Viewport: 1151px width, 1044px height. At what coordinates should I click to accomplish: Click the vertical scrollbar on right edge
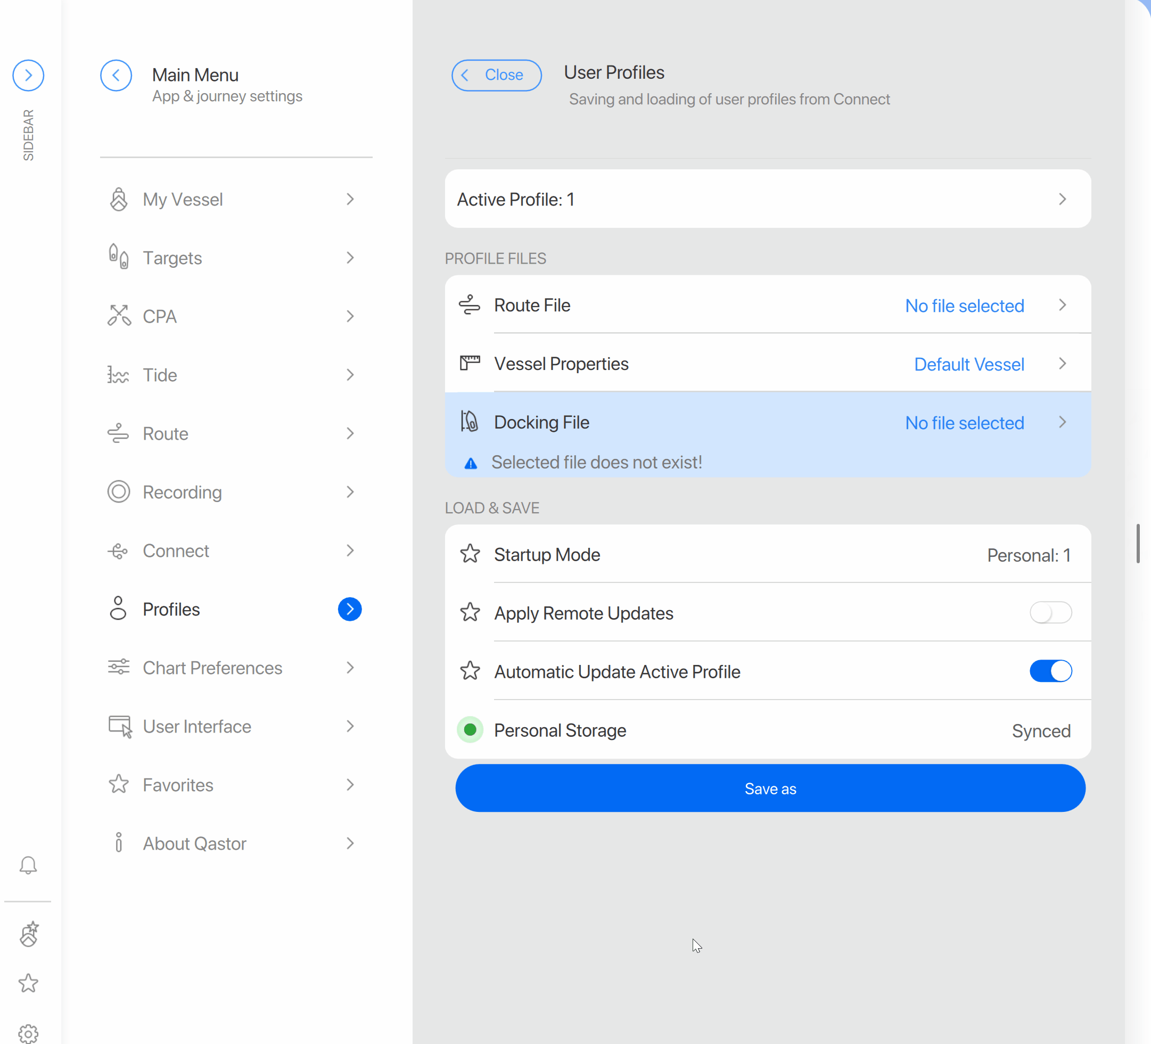point(1137,544)
